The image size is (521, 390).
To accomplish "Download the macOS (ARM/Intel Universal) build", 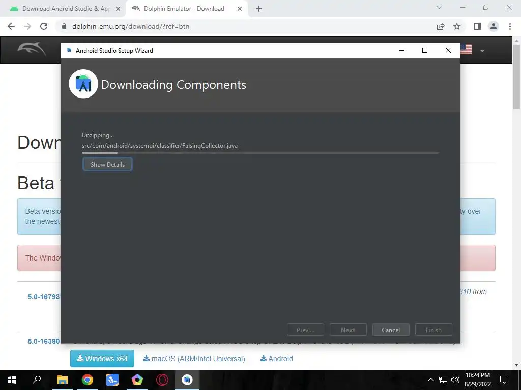I will click(x=194, y=359).
